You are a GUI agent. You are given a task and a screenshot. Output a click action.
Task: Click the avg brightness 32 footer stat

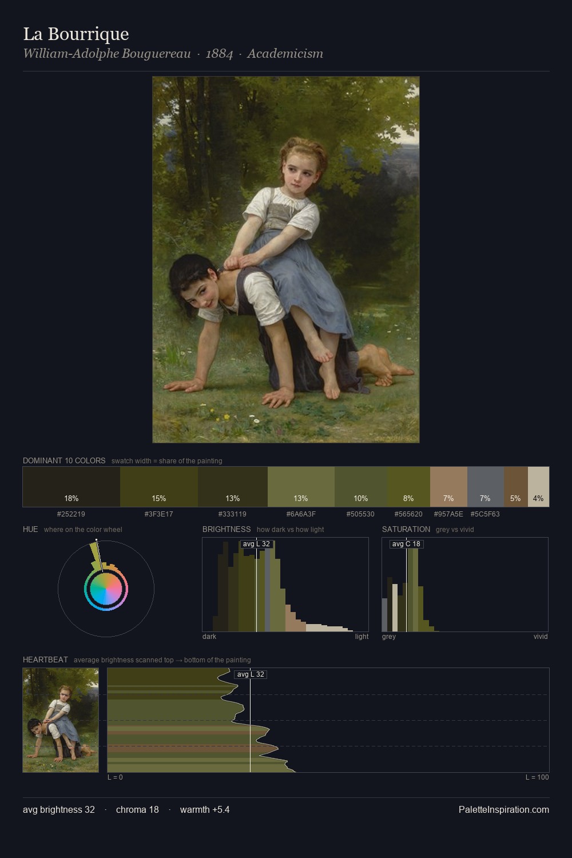point(59,809)
